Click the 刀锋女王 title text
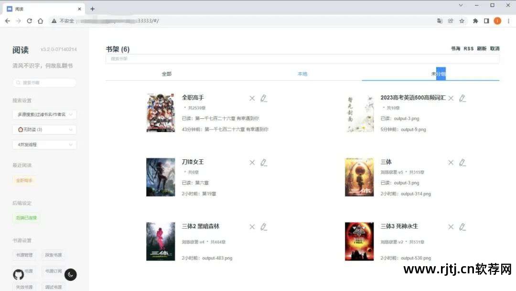 [x=193, y=162]
